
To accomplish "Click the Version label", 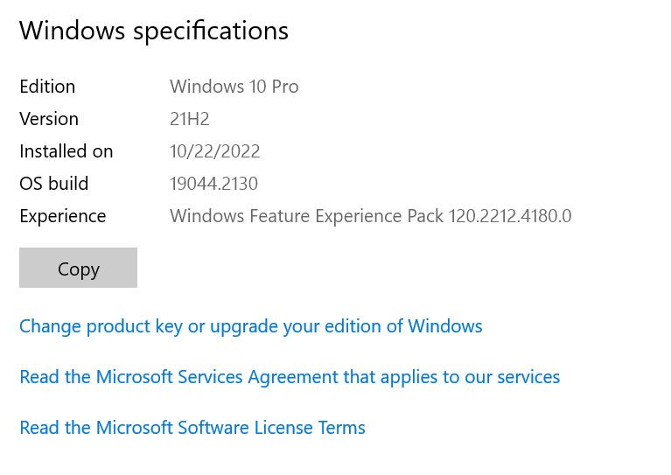I will click(x=49, y=119).
